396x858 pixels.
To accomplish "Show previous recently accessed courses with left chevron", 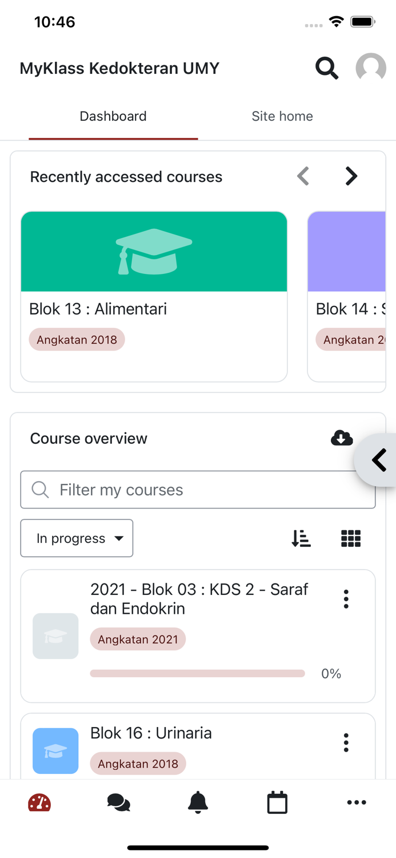I will (x=303, y=176).
